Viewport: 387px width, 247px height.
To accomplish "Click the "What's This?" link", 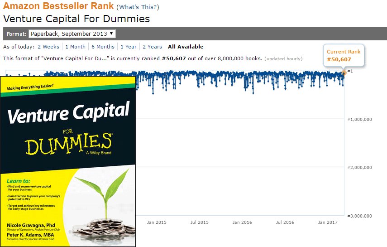I will (x=138, y=7).
